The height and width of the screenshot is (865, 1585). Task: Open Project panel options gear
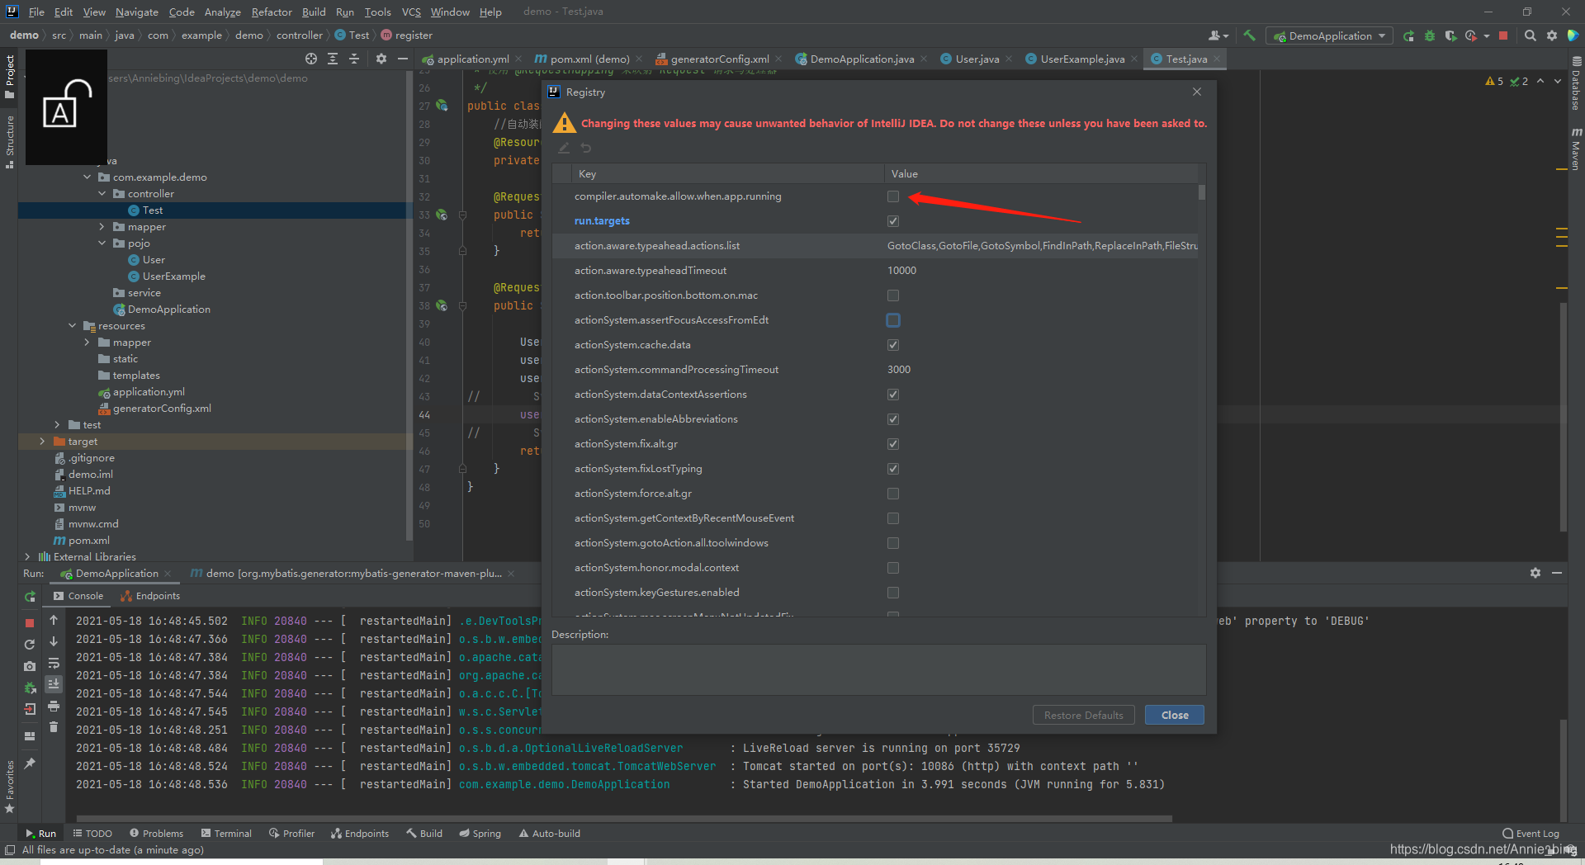click(x=381, y=59)
